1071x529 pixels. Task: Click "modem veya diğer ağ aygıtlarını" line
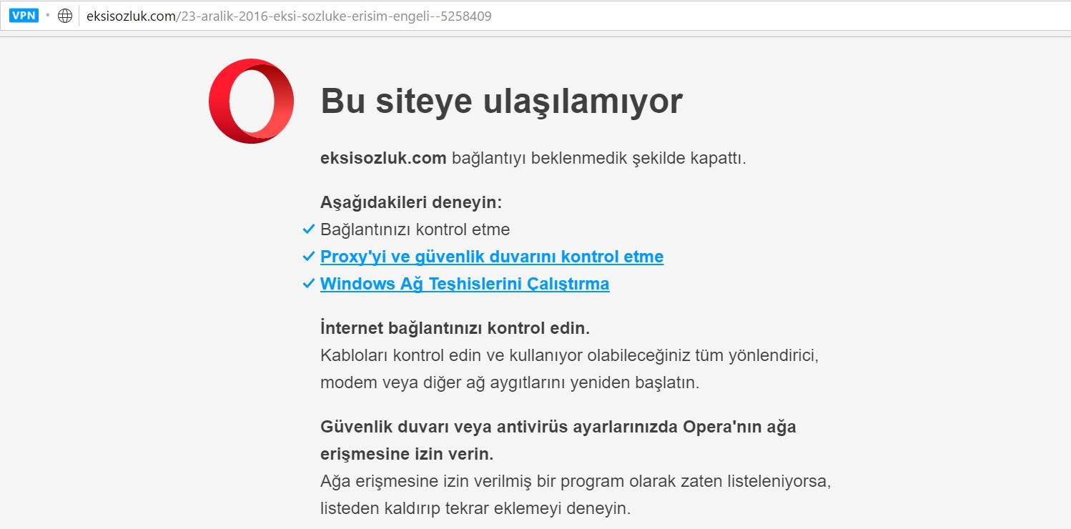(510, 382)
